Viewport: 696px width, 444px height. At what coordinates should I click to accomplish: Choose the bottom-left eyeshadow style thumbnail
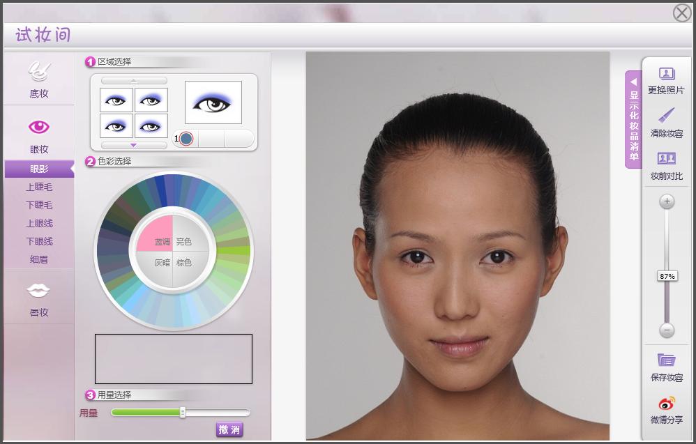pyautogui.click(x=116, y=125)
